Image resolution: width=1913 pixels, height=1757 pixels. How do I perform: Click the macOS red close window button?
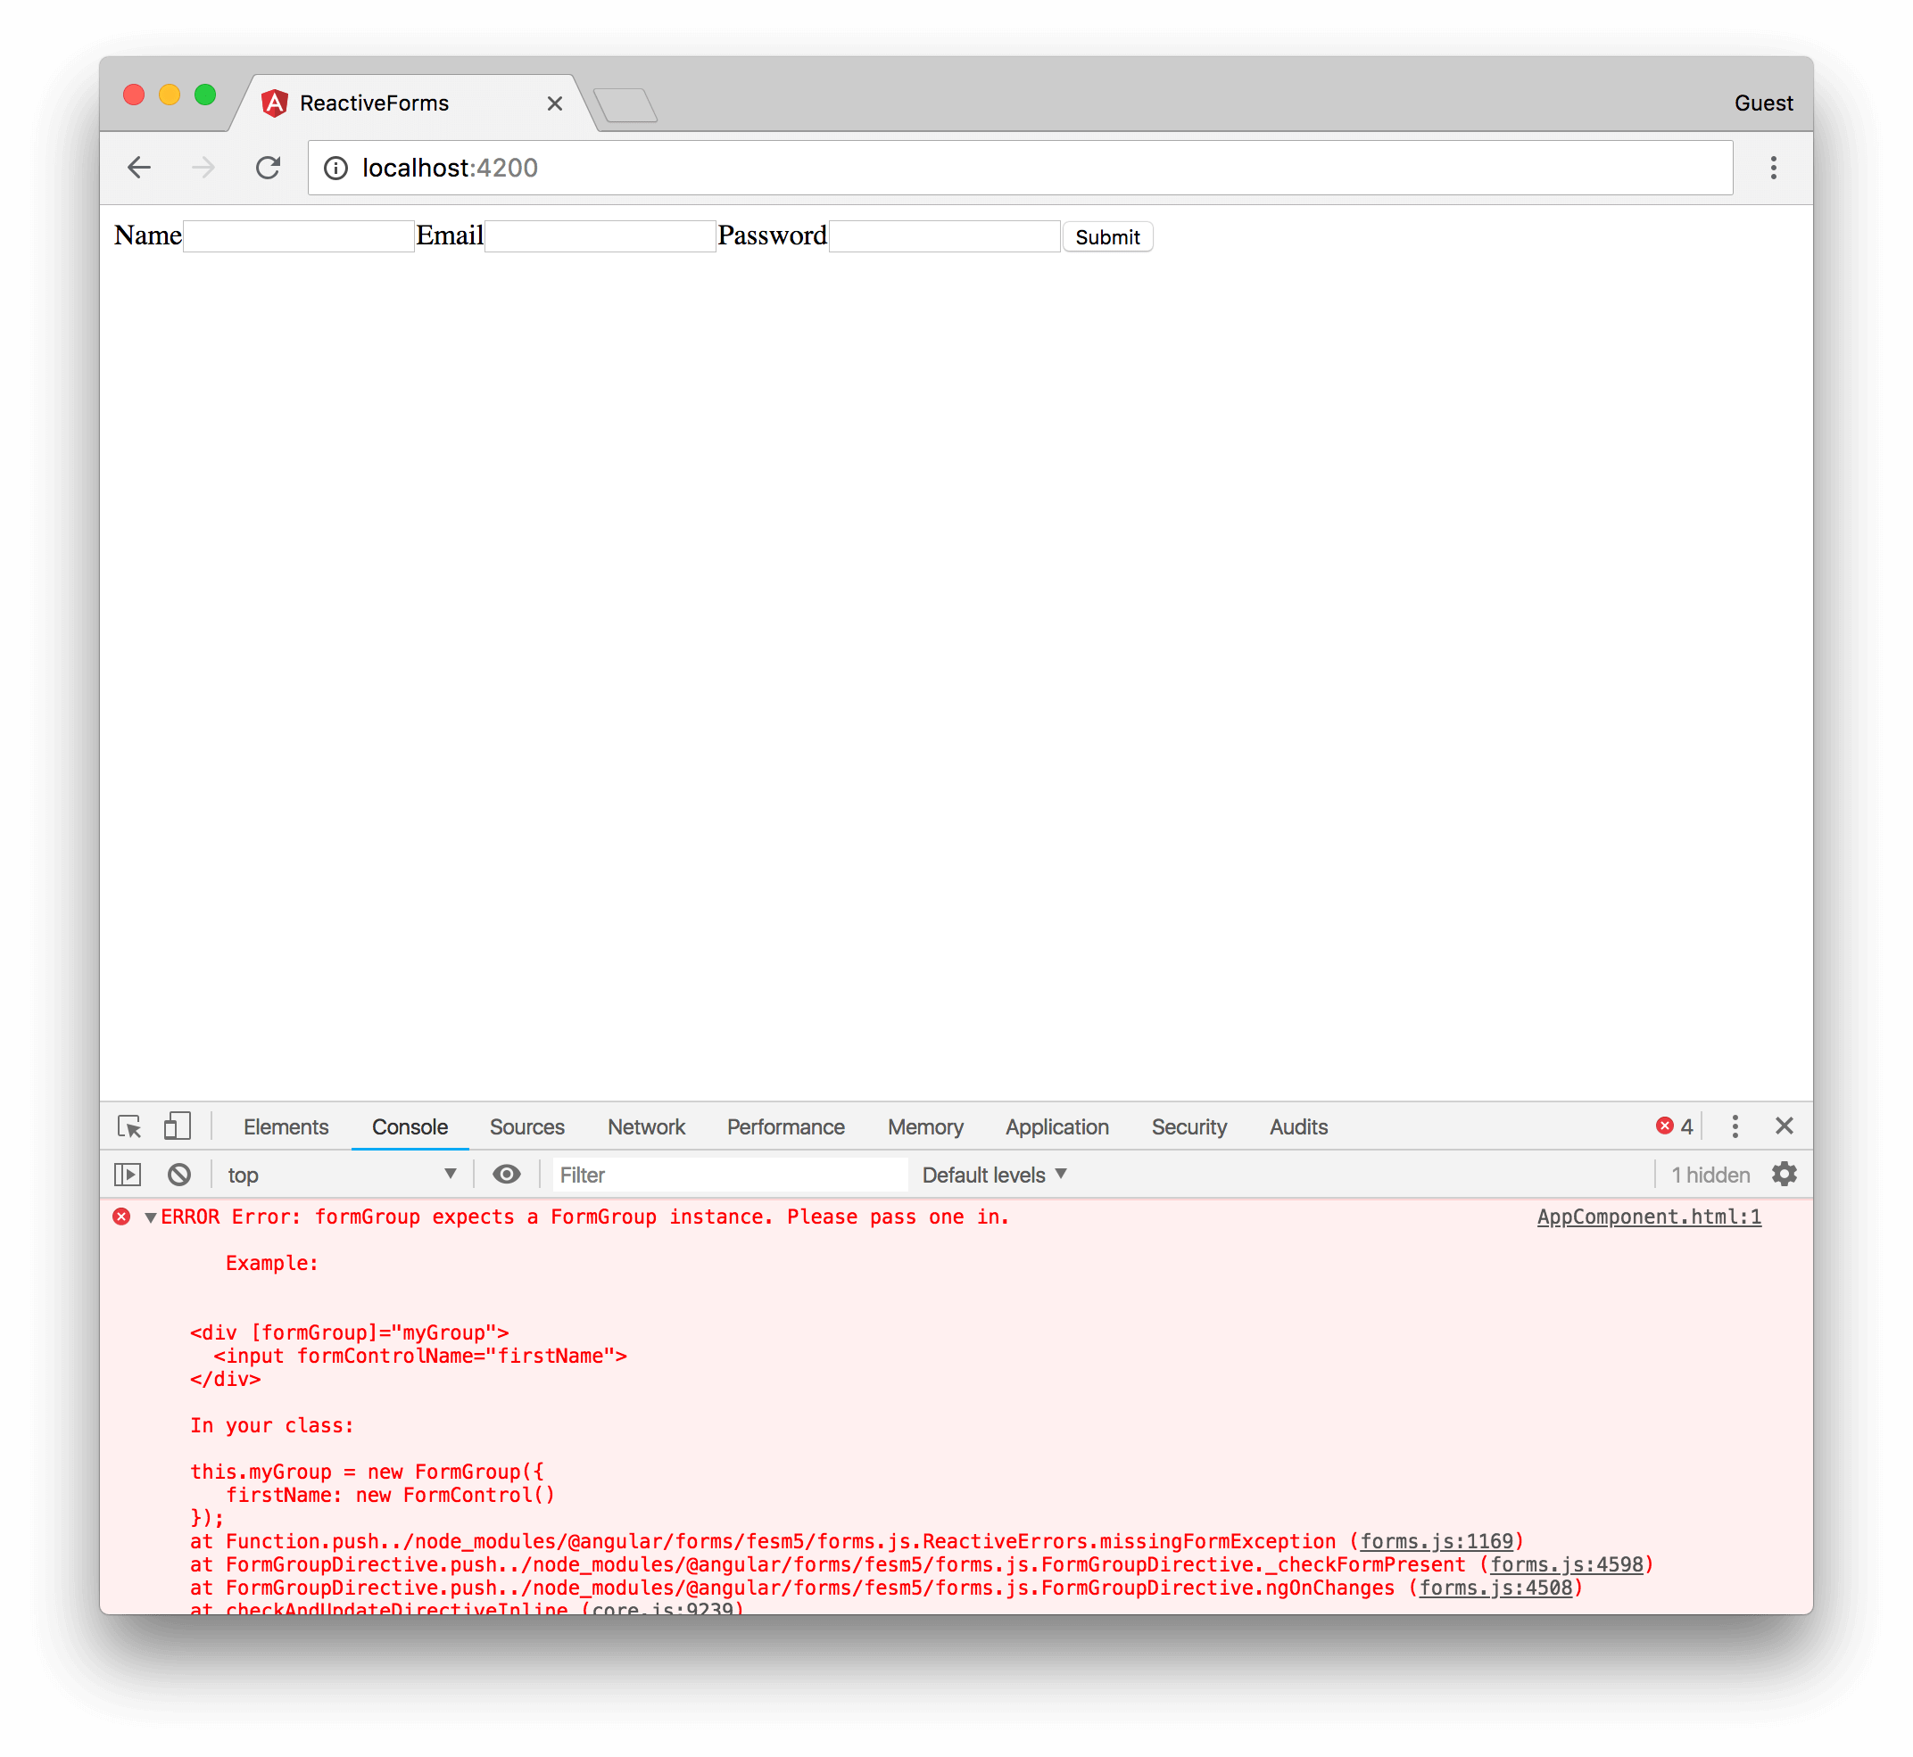[x=134, y=95]
